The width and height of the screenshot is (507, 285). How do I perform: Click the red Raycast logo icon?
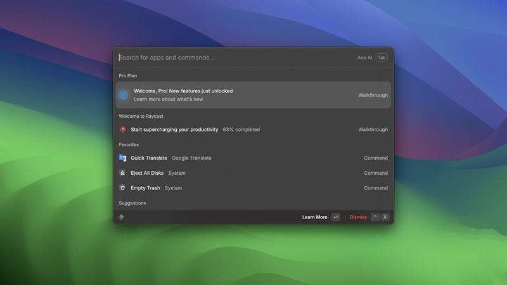(x=122, y=129)
